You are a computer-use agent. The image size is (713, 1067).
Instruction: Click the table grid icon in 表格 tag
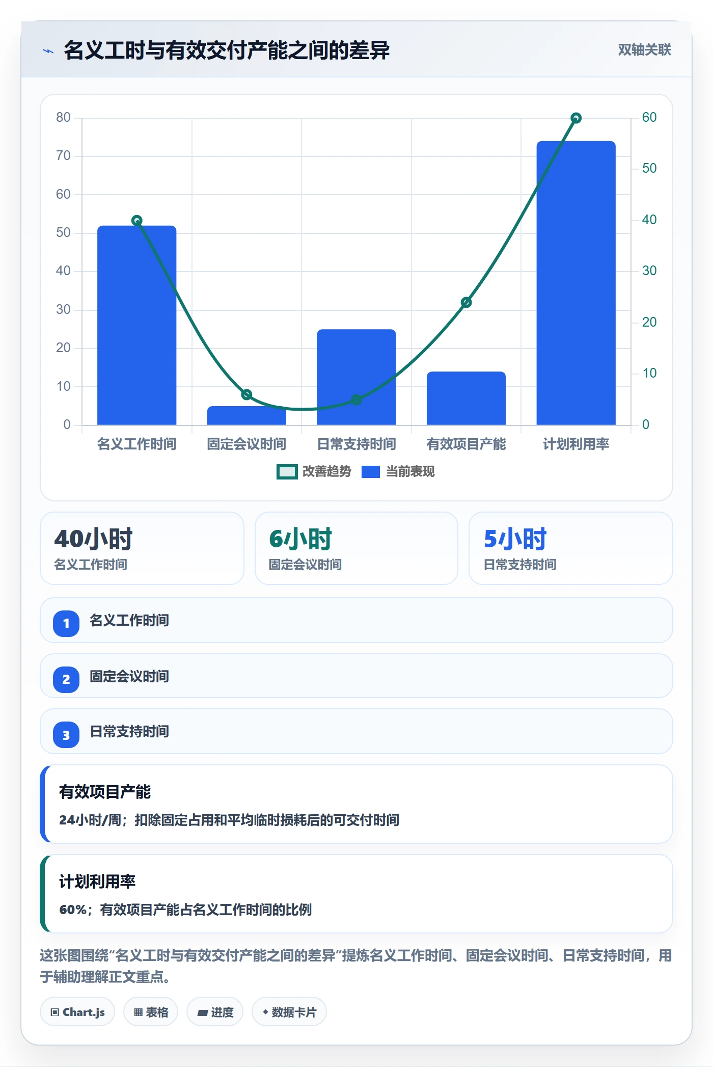138,1012
